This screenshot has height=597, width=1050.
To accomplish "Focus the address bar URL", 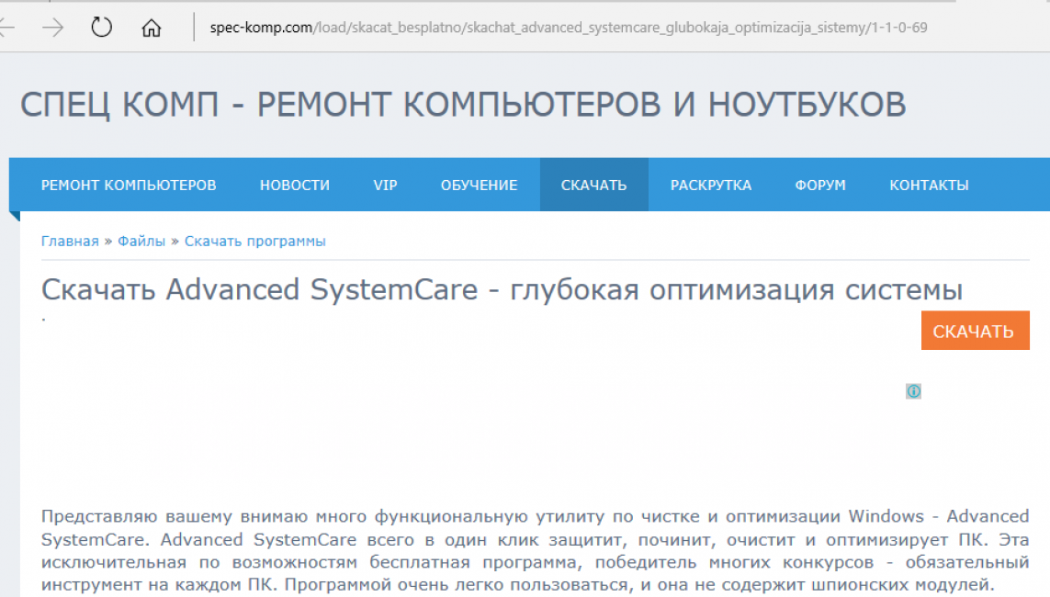I will pos(568,28).
